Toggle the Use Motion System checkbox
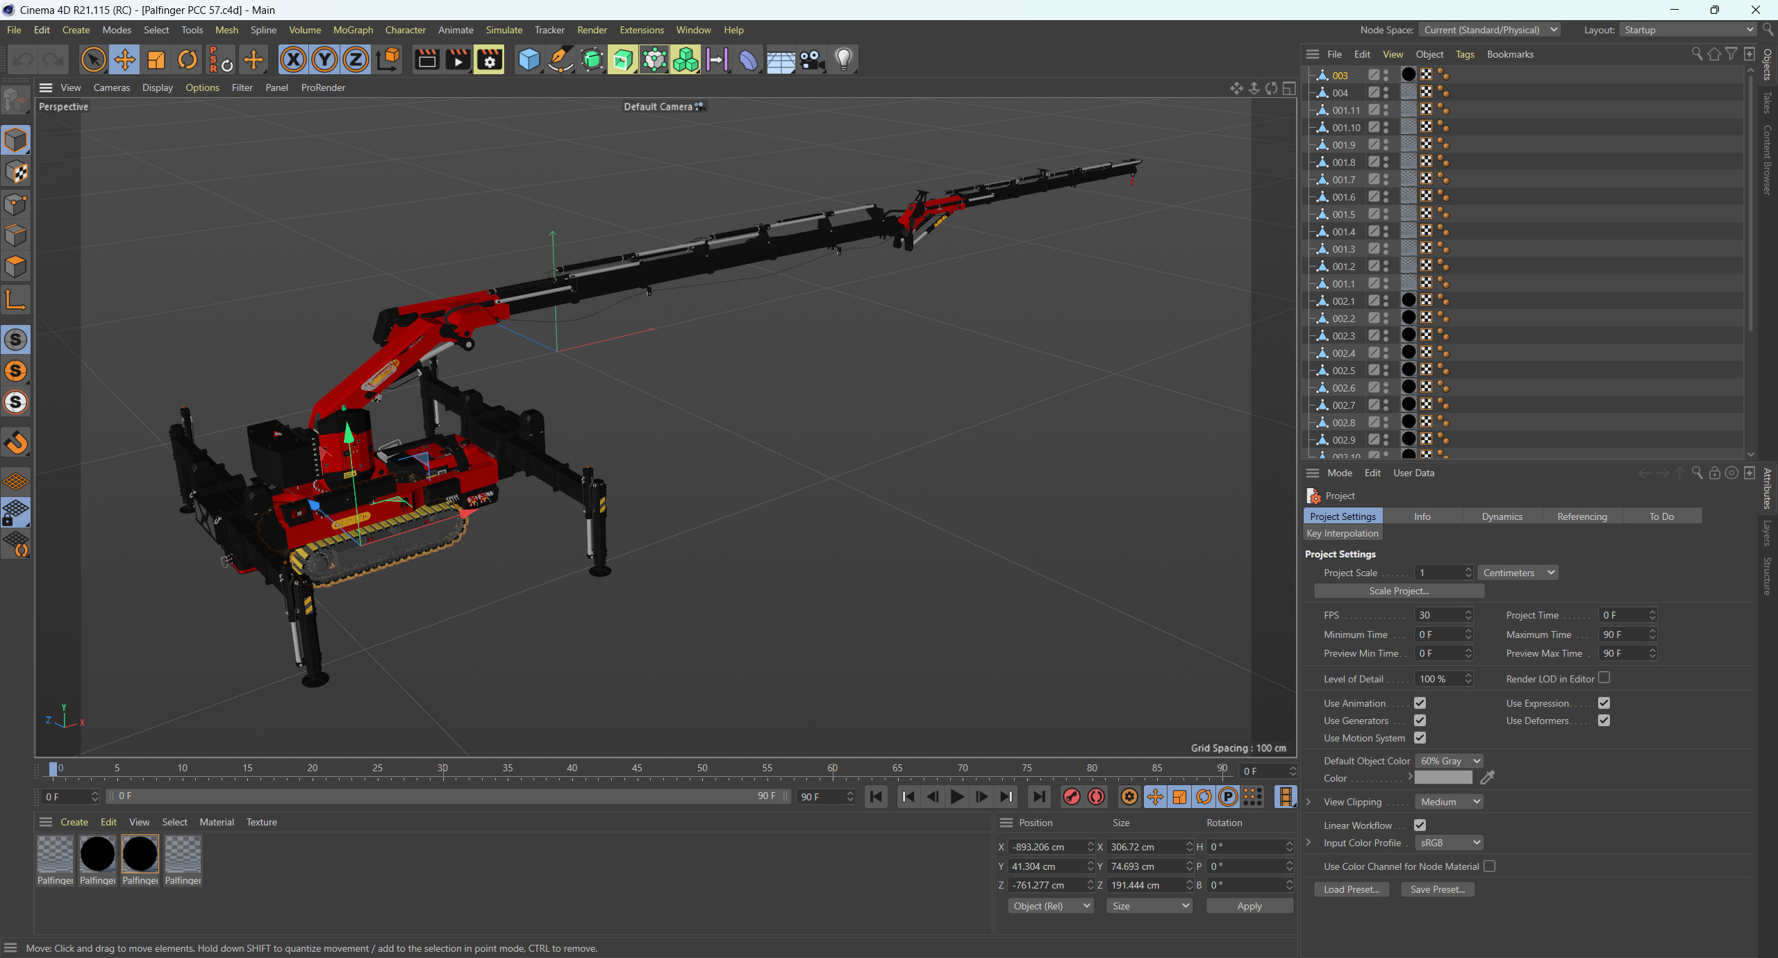Screen dimensions: 1778x958 tap(1420, 738)
